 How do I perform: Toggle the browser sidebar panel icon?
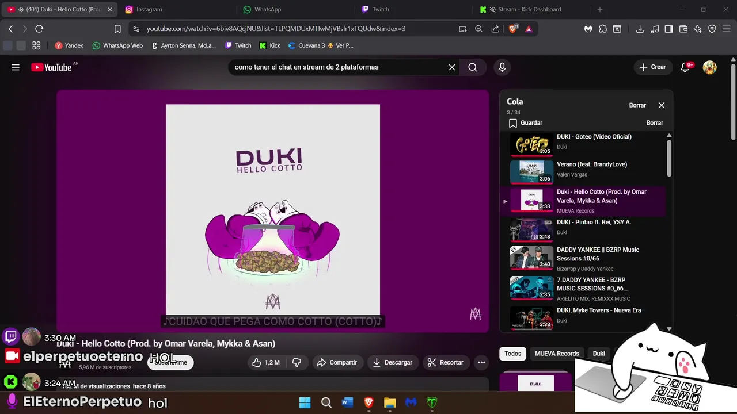point(668,29)
